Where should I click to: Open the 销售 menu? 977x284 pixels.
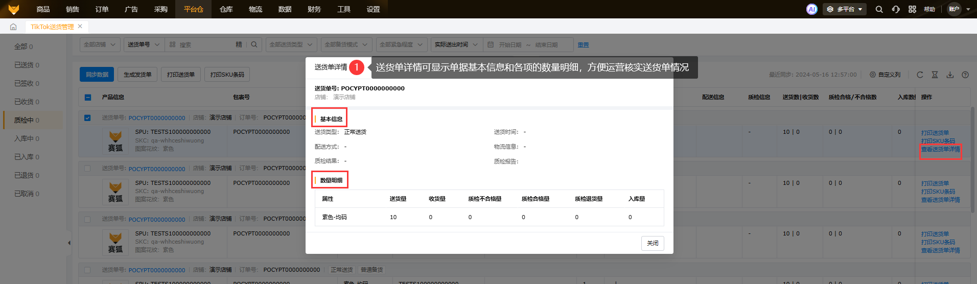coord(73,9)
